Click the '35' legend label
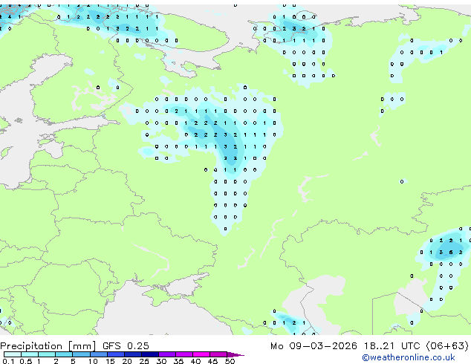The image size is (471, 364). pos(178,361)
